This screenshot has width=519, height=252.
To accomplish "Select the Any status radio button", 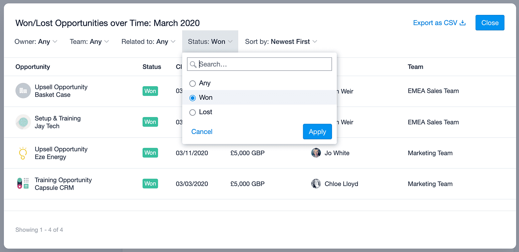I will coord(193,84).
